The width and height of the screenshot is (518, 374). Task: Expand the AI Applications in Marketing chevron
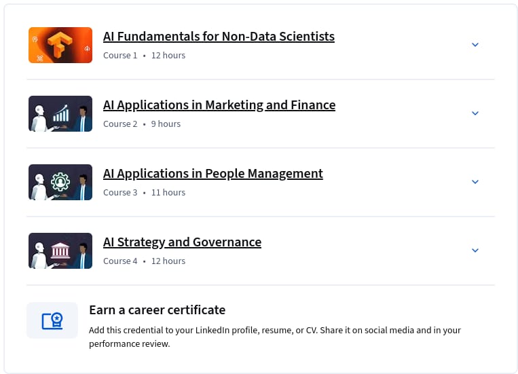tap(475, 113)
